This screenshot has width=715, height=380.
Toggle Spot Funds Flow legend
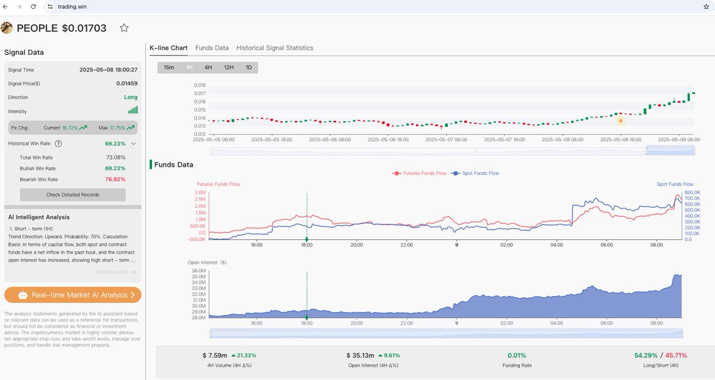pos(475,173)
